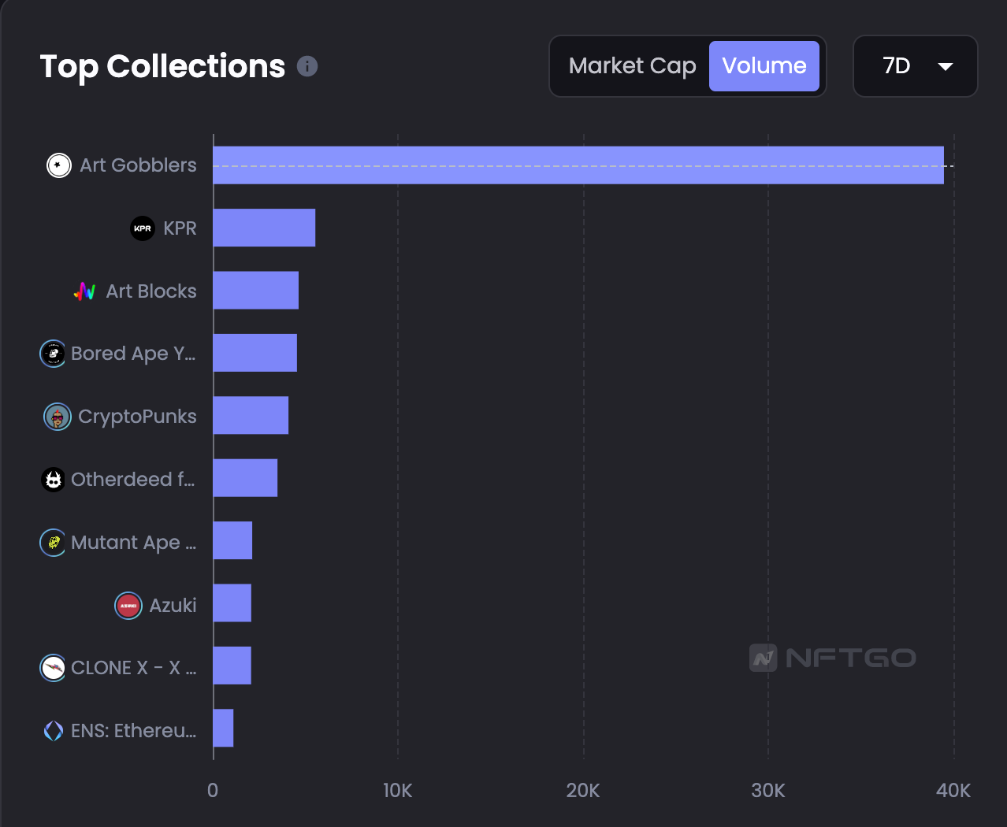This screenshot has width=1007, height=827.
Task: Click the CLONE X collection icon
Action: (53, 668)
